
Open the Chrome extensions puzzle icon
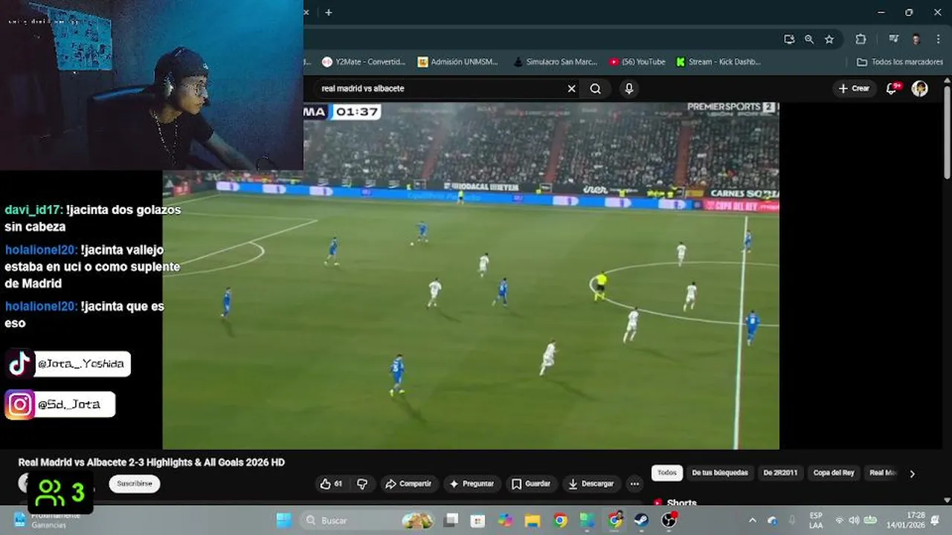pyautogui.click(x=861, y=39)
